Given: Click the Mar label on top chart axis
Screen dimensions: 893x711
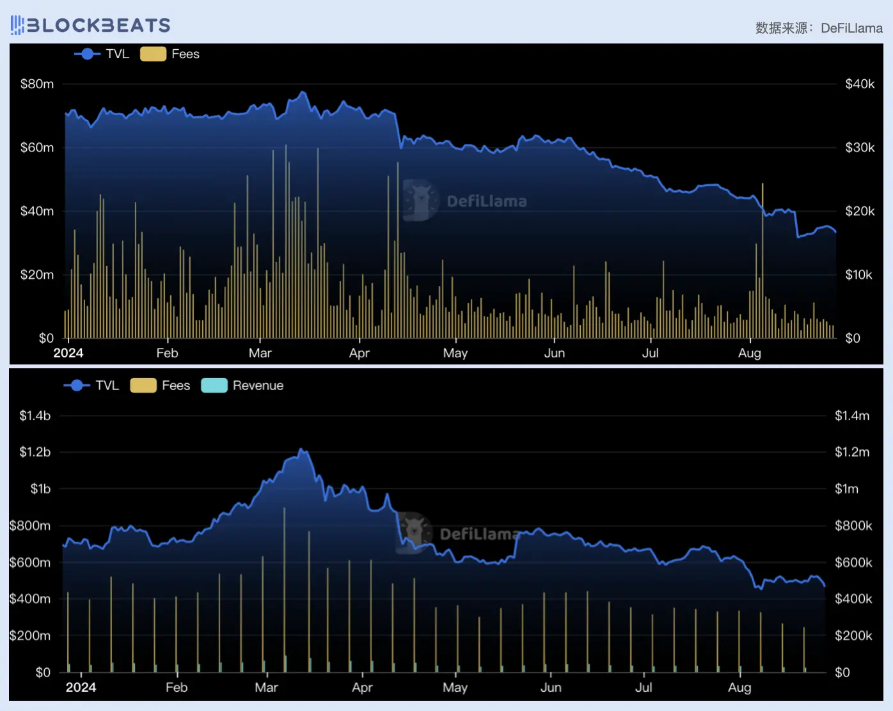Looking at the screenshot, I should (x=260, y=353).
